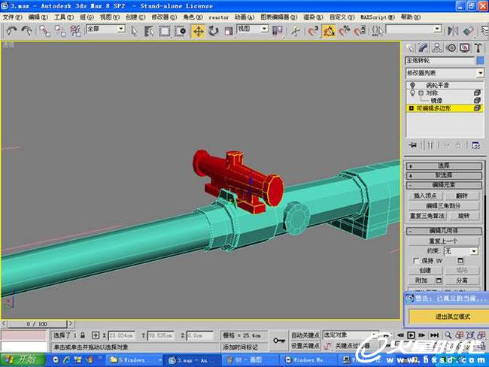This screenshot has width=489, height=367.
Task: Select the Select Object arrow tool
Action: point(134,31)
